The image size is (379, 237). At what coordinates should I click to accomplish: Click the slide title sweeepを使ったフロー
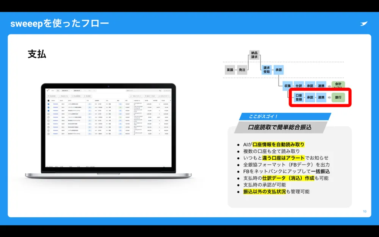(60, 24)
